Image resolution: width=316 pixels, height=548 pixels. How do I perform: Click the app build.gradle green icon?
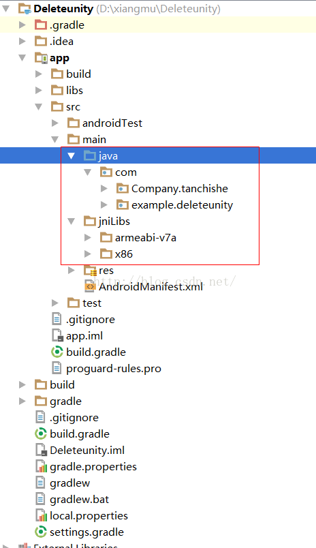tap(57, 352)
